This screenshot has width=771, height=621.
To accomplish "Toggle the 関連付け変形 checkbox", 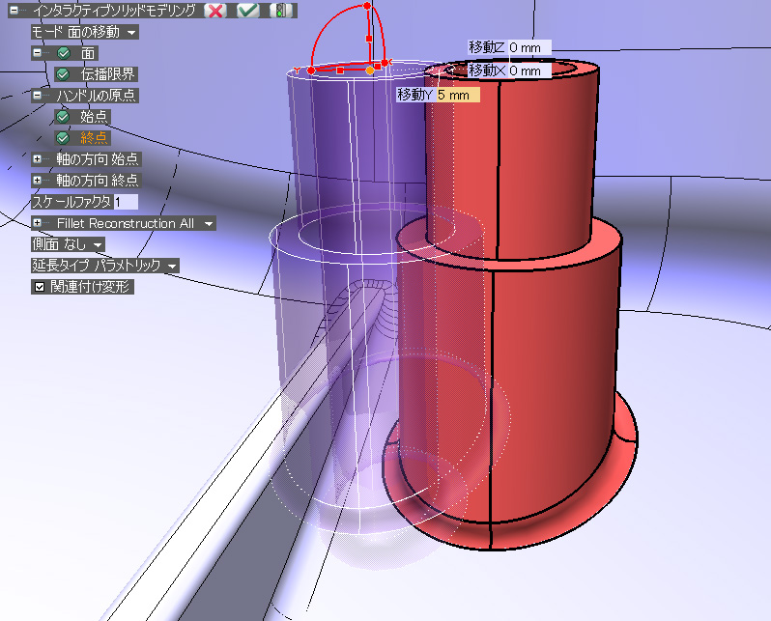I will click(39, 287).
